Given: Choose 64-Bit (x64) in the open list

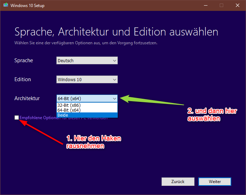Looking at the screenshot, I should click(x=87, y=110).
